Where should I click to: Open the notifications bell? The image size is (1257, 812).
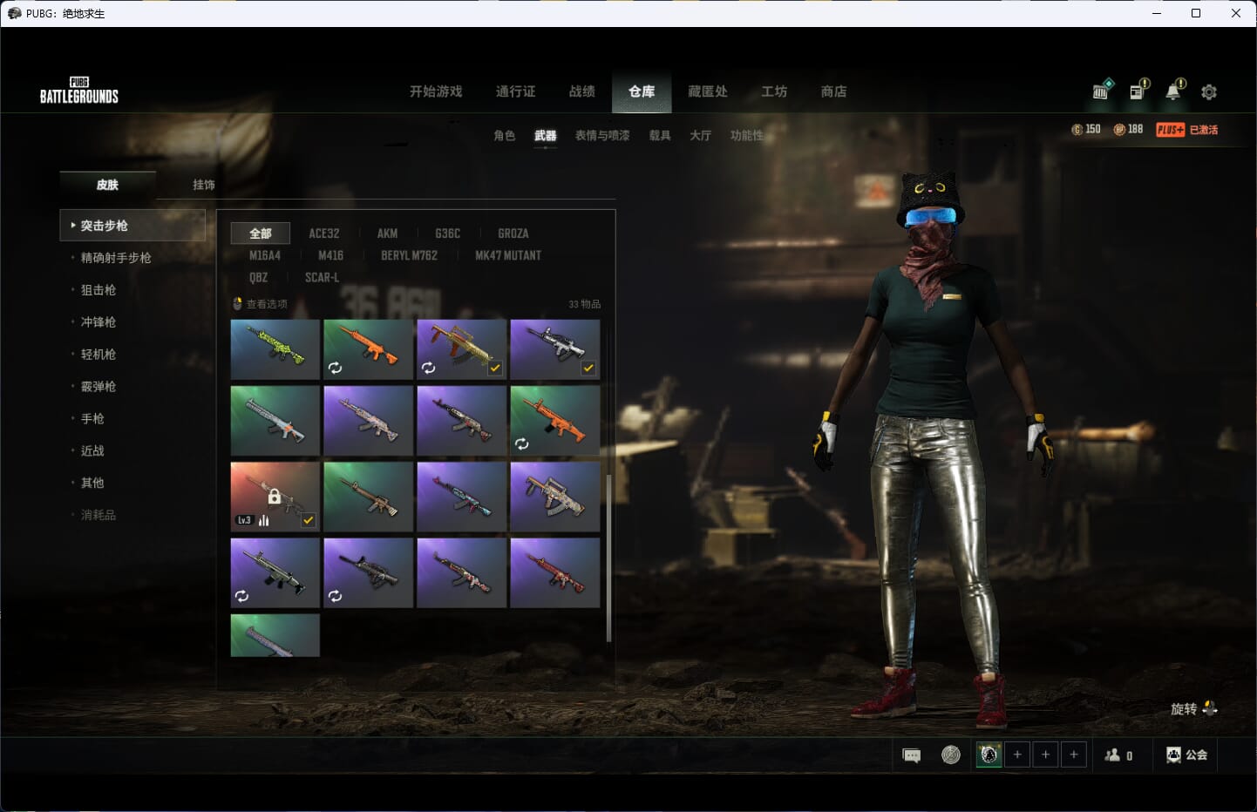1175,90
